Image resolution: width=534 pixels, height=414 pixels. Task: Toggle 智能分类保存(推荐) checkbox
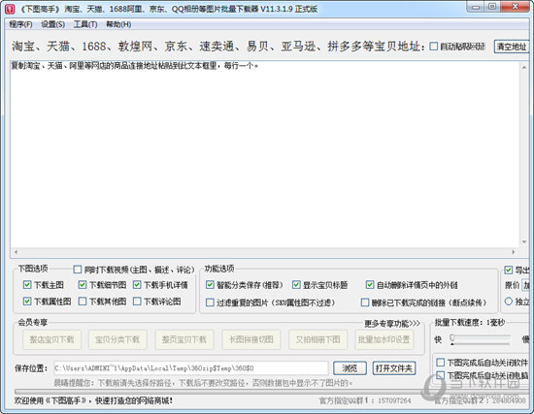coord(210,285)
